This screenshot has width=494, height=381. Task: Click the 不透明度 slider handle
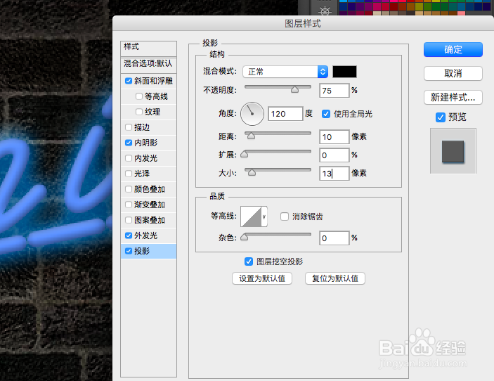pos(294,90)
